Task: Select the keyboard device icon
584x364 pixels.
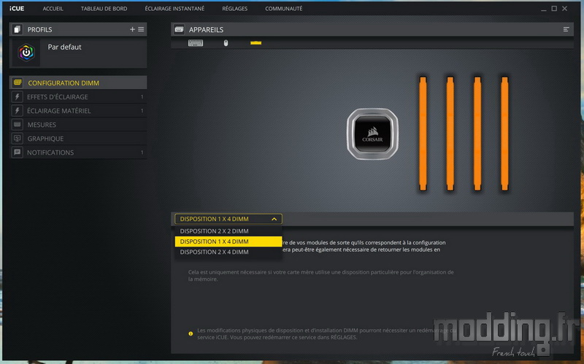Action: pos(196,43)
